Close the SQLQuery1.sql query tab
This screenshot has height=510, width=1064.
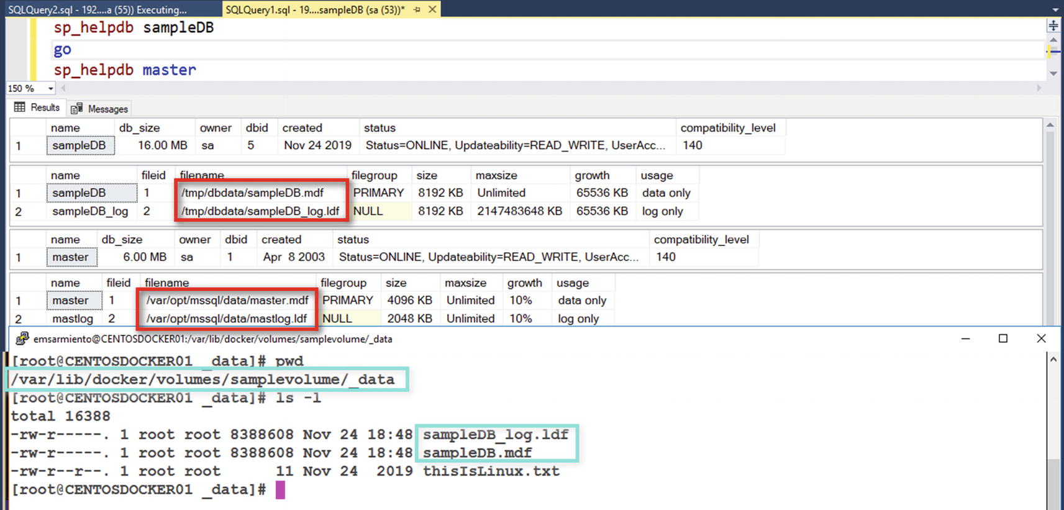[432, 9]
